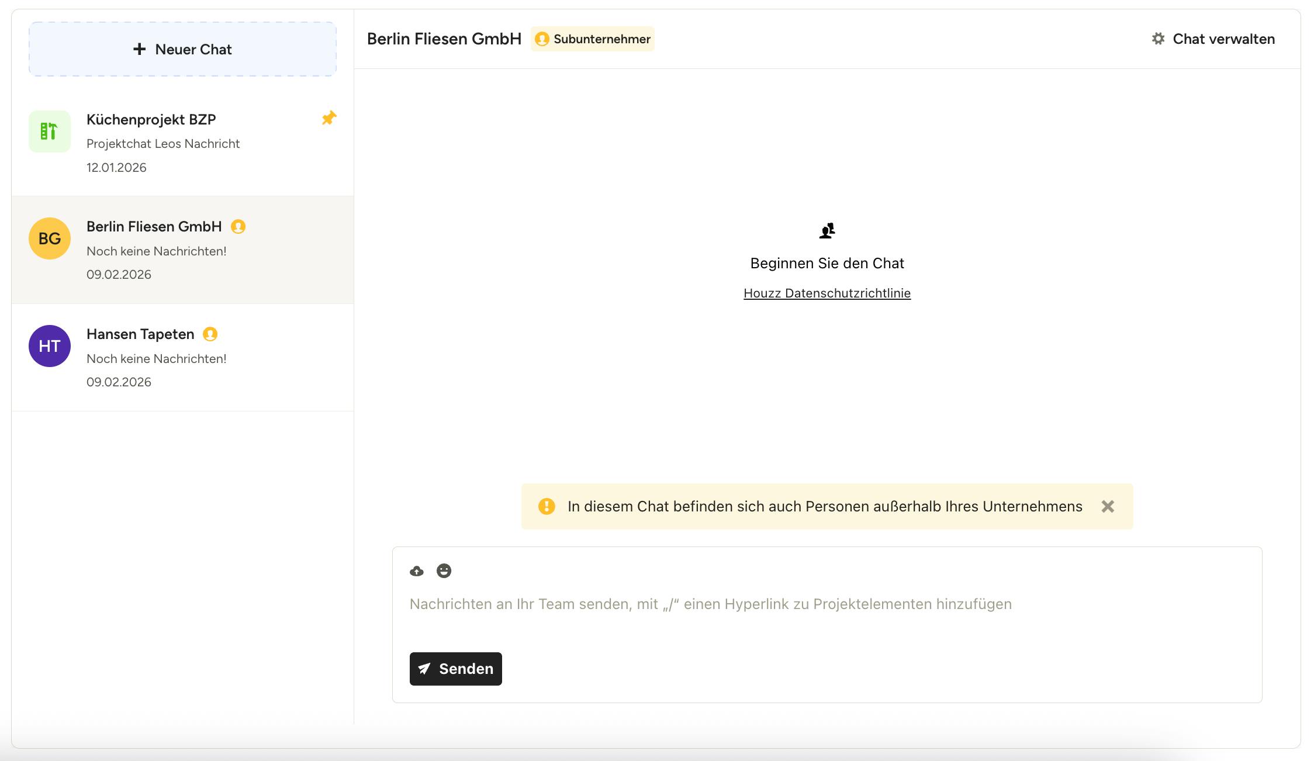Viewport: 1314px width, 761px height.
Task: Open the Küchenprojekt BZP project icon
Action: [x=50, y=132]
